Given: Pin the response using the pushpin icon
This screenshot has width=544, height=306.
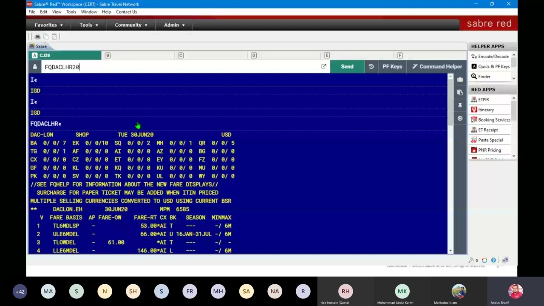Looking at the screenshot, I should click(x=460, y=105).
